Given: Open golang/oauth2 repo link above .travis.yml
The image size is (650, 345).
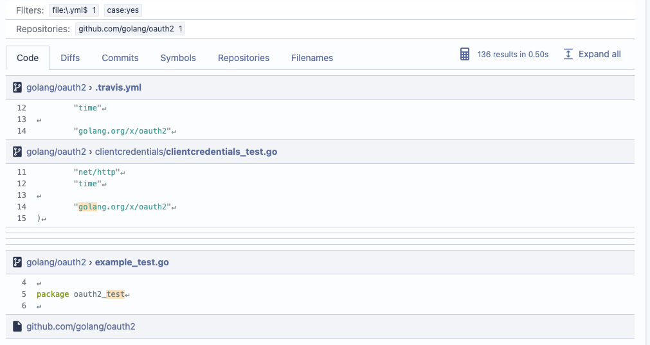Looking at the screenshot, I should [x=56, y=87].
